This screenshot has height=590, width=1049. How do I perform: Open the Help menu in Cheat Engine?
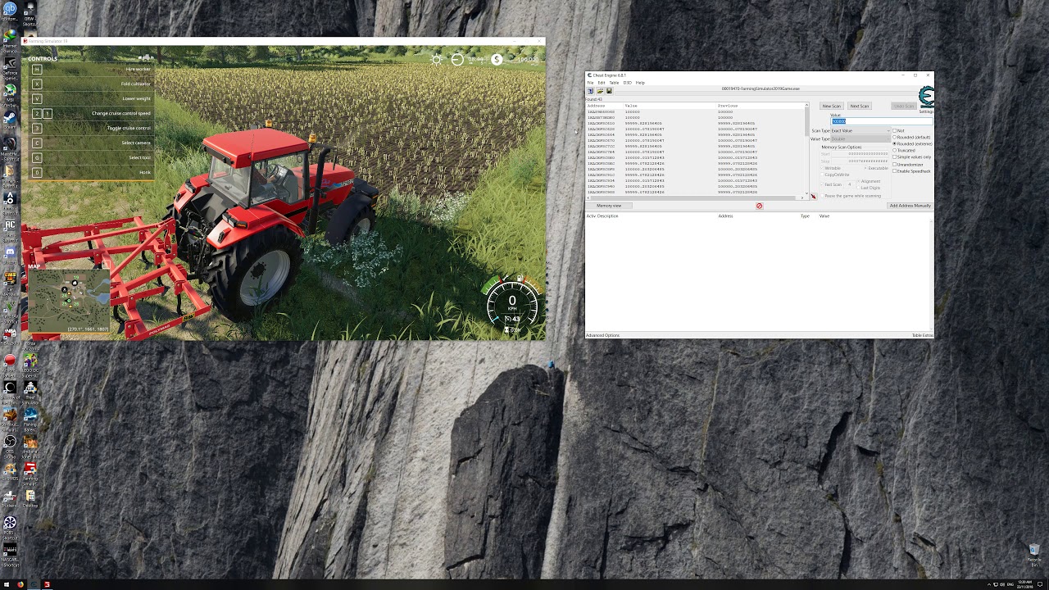click(x=640, y=83)
